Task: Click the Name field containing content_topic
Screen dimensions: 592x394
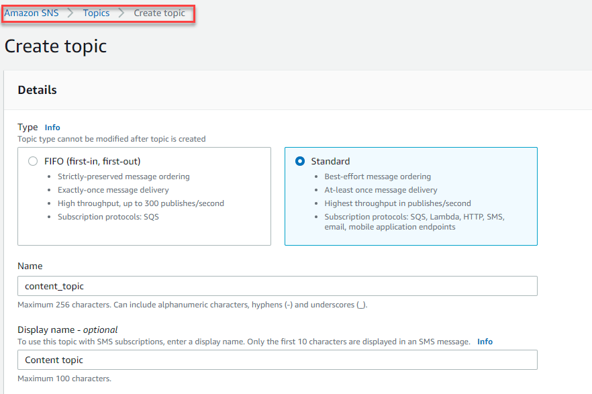Action: 277,286
